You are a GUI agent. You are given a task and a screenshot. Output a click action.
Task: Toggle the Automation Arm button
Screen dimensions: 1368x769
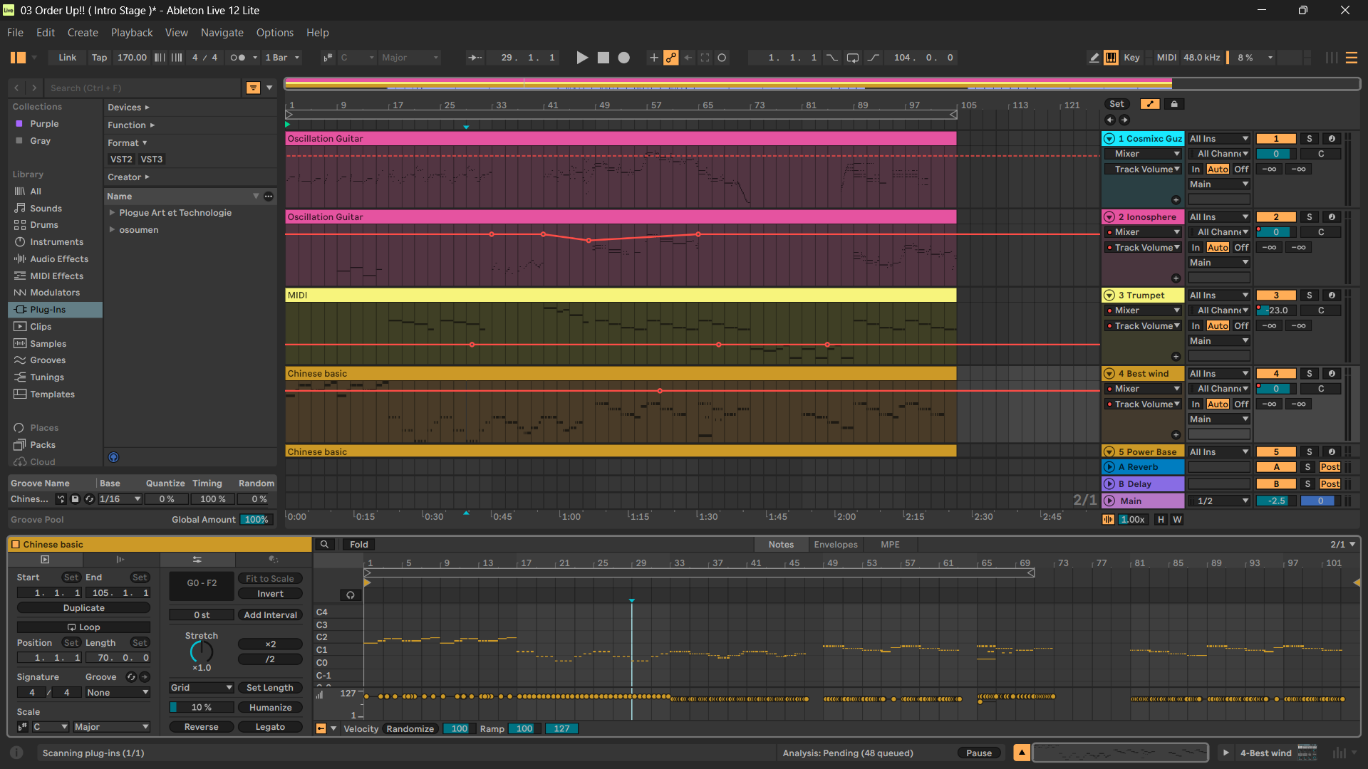coord(670,58)
